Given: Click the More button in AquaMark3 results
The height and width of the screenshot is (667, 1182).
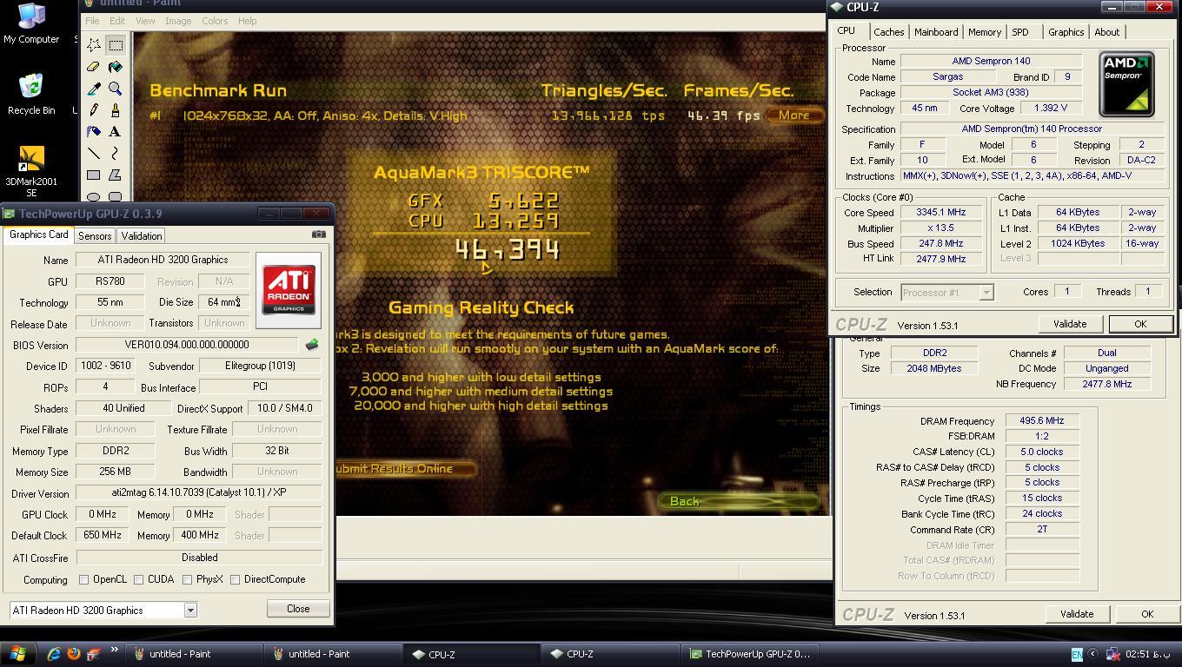Looking at the screenshot, I should (794, 116).
